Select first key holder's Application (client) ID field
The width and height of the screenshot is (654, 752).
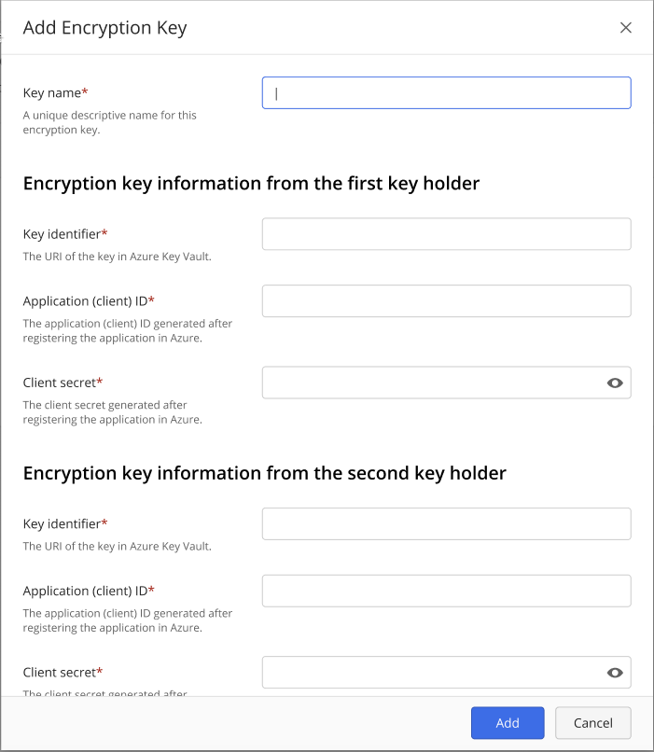(446, 300)
